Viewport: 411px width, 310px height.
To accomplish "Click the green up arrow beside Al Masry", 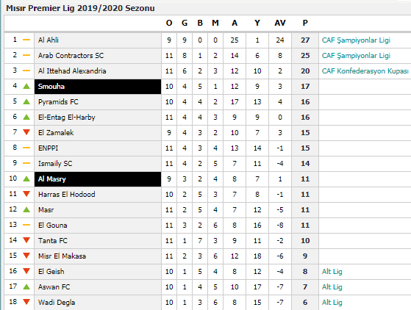I will click(x=26, y=179).
